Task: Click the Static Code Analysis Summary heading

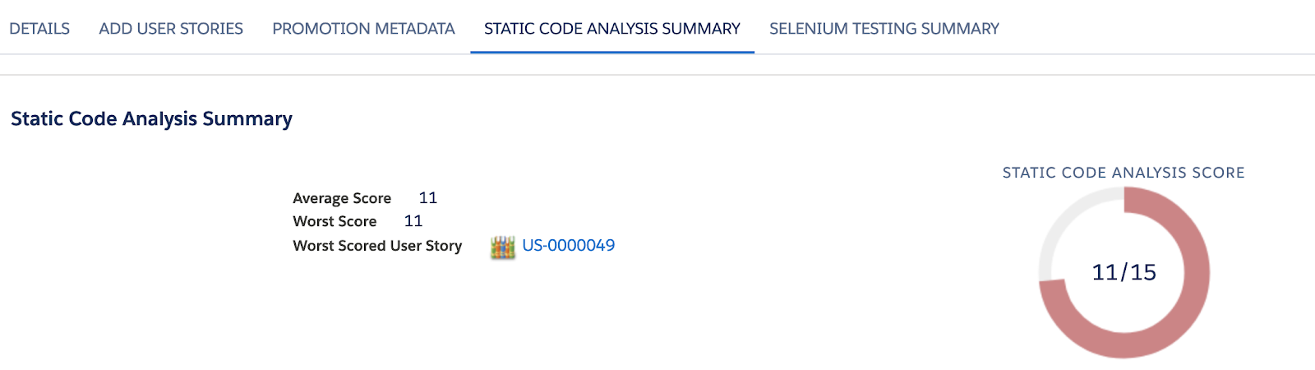Action: (x=152, y=119)
